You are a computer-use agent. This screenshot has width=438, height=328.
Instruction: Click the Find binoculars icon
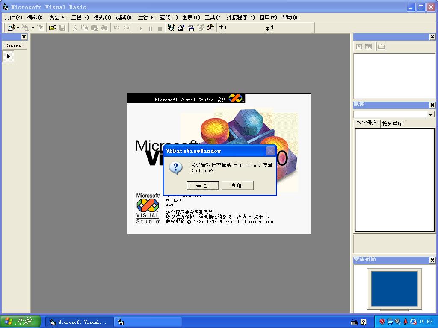pyautogui.click(x=104, y=28)
